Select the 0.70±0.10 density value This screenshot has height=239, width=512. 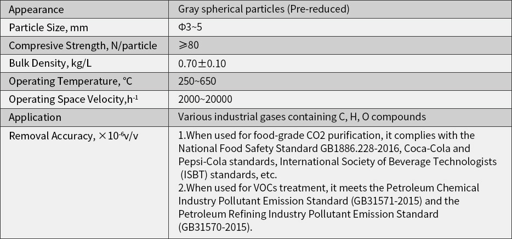(202, 63)
